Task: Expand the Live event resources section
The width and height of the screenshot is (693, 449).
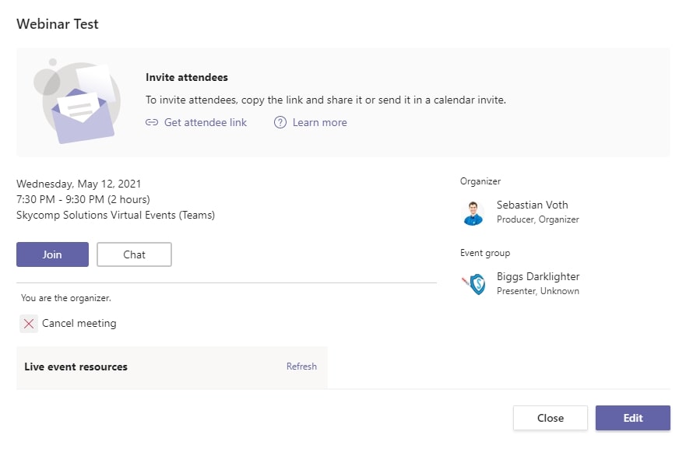Action: 75,366
